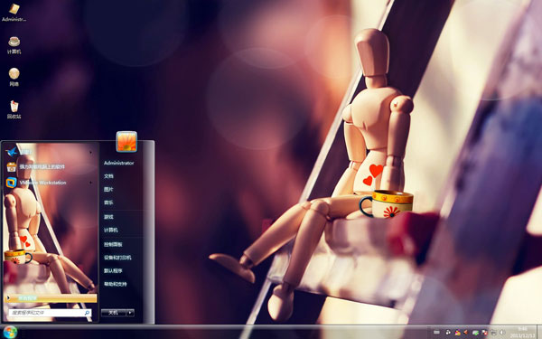Open 帮助和支持 help and support
Image resolution: width=542 pixels, height=339 pixels.
pos(116,284)
